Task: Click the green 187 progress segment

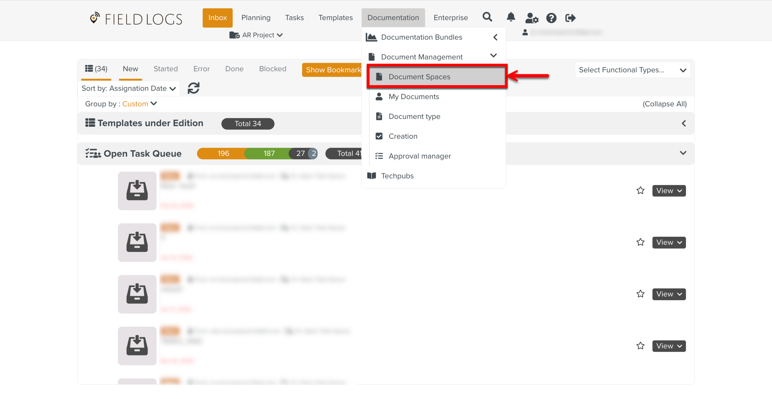Action: (x=269, y=153)
